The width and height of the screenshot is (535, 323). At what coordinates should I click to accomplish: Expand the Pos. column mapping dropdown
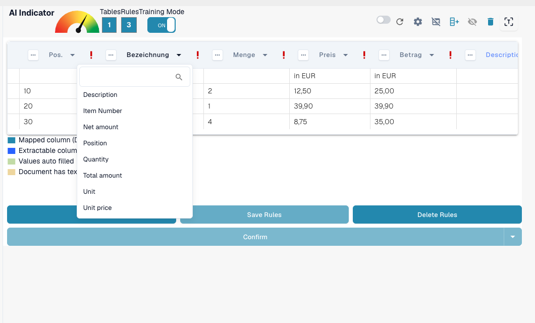tap(72, 55)
